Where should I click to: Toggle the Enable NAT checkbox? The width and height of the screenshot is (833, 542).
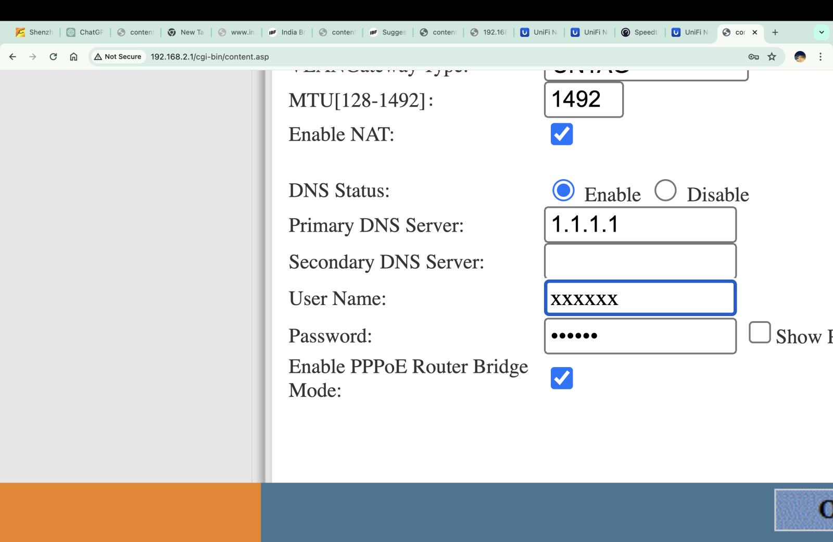(x=562, y=134)
